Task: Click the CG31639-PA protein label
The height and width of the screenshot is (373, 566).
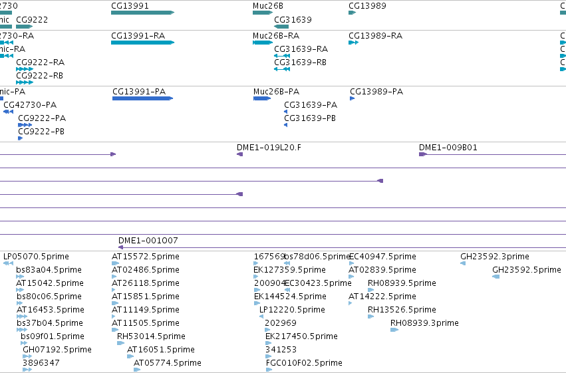Action: point(311,105)
